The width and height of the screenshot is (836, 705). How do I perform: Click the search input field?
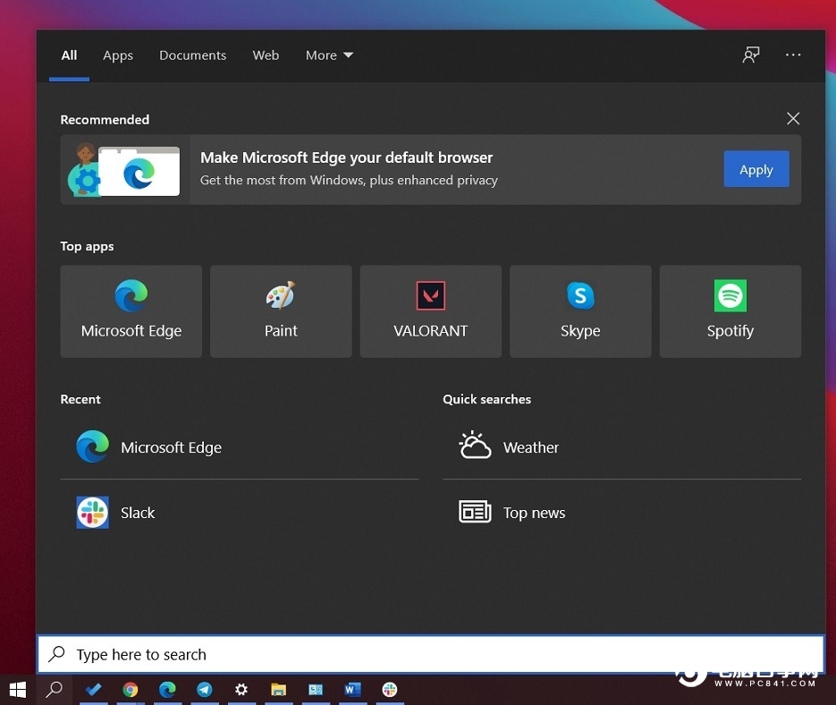[429, 654]
